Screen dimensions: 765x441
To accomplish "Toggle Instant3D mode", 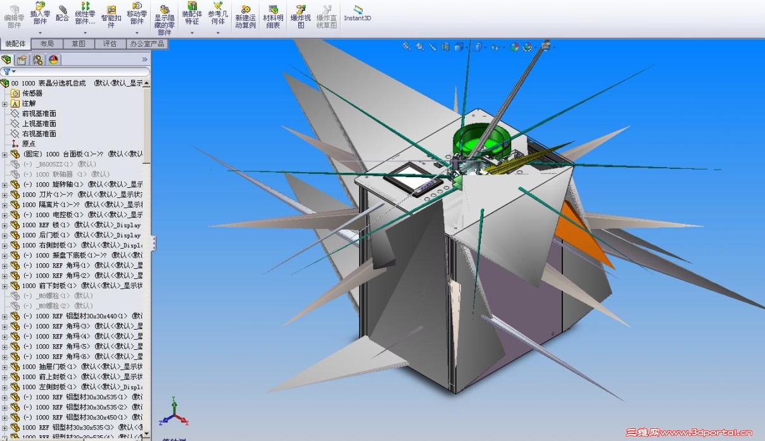I will [358, 13].
